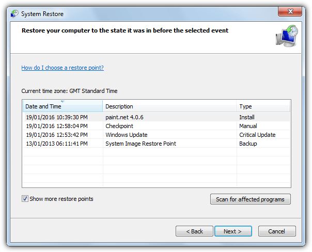312x252 pixels.
Task: Go to the previous step with Back
Action: (x=194, y=231)
